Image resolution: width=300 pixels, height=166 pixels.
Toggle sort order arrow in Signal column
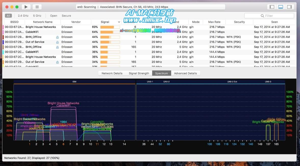tap(119, 22)
